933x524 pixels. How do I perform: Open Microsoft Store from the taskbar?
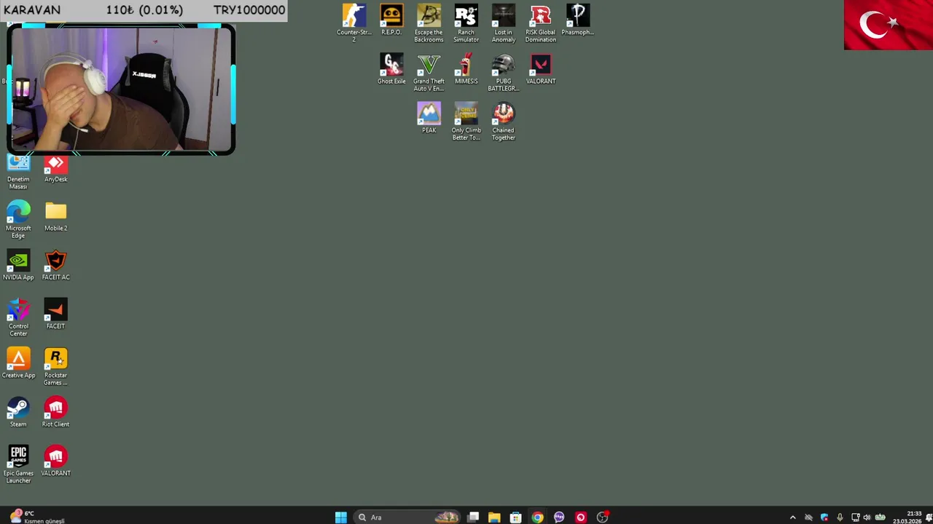pyautogui.click(x=515, y=517)
